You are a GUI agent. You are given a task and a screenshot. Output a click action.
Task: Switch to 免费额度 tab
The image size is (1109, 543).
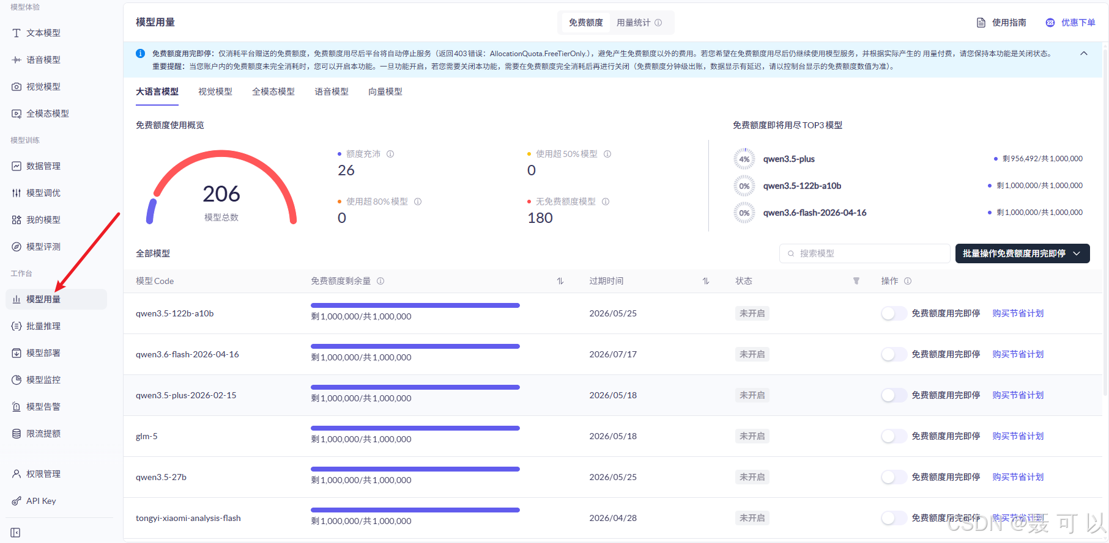pyautogui.click(x=585, y=23)
